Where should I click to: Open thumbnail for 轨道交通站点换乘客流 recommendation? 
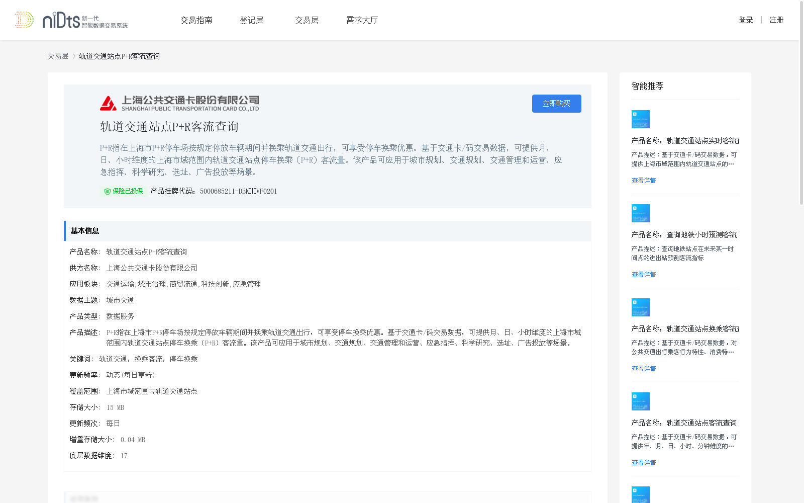point(641,307)
